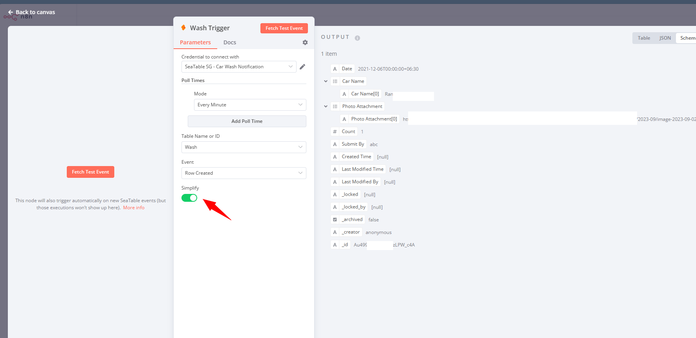The image size is (696, 338).
Task: Collapse the Photo Attachment array
Action: pyautogui.click(x=326, y=106)
